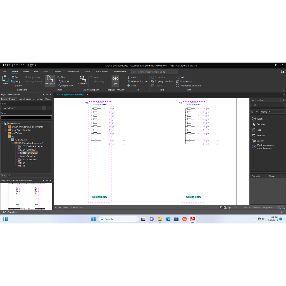Open the File menu
This screenshot has height=286, width=286.
point(4,71)
